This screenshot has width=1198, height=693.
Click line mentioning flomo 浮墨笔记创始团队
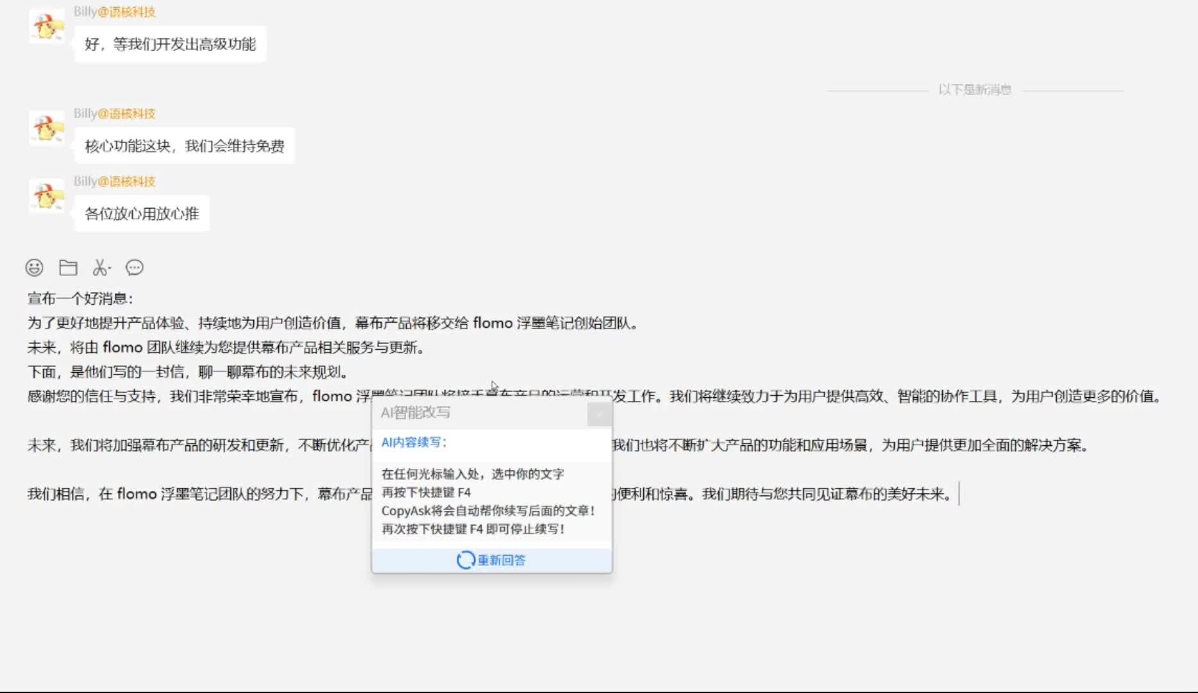333,323
